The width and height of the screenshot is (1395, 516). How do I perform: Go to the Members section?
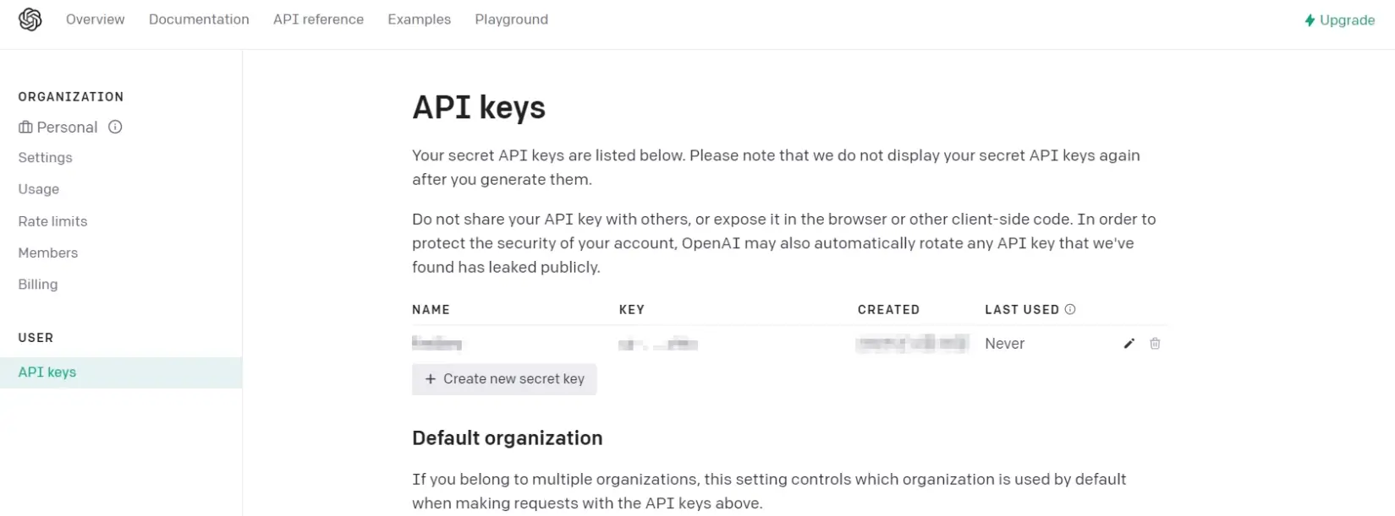pos(47,253)
